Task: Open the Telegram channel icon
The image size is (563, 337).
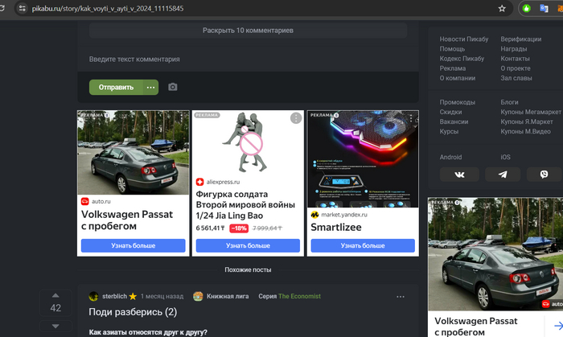Action: click(503, 175)
